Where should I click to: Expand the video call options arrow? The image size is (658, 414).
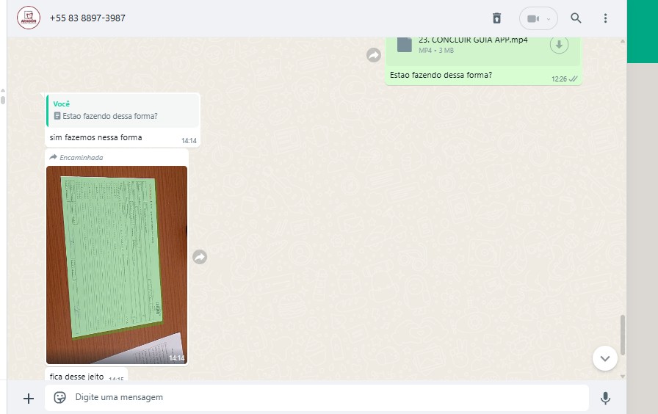[x=548, y=19]
